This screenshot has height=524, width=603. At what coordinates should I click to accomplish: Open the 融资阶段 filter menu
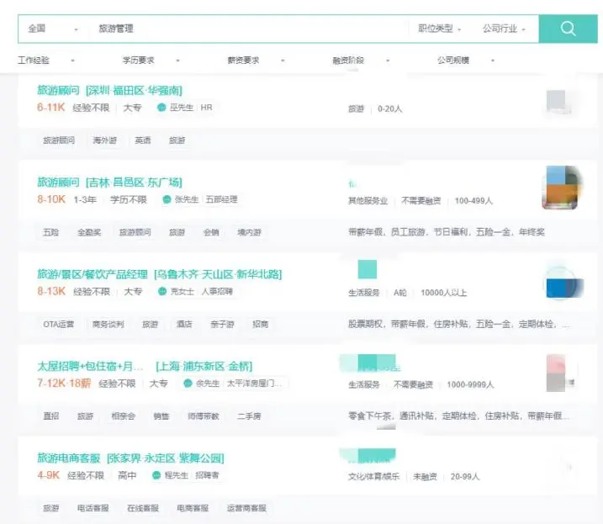point(361,61)
